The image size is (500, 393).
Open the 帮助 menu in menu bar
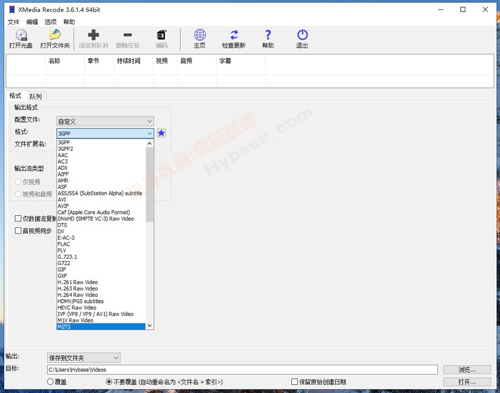coord(69,22)
